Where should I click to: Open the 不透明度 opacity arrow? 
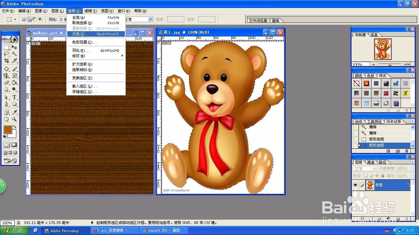(411, 169)
